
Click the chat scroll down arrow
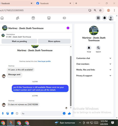click(71, 108)
